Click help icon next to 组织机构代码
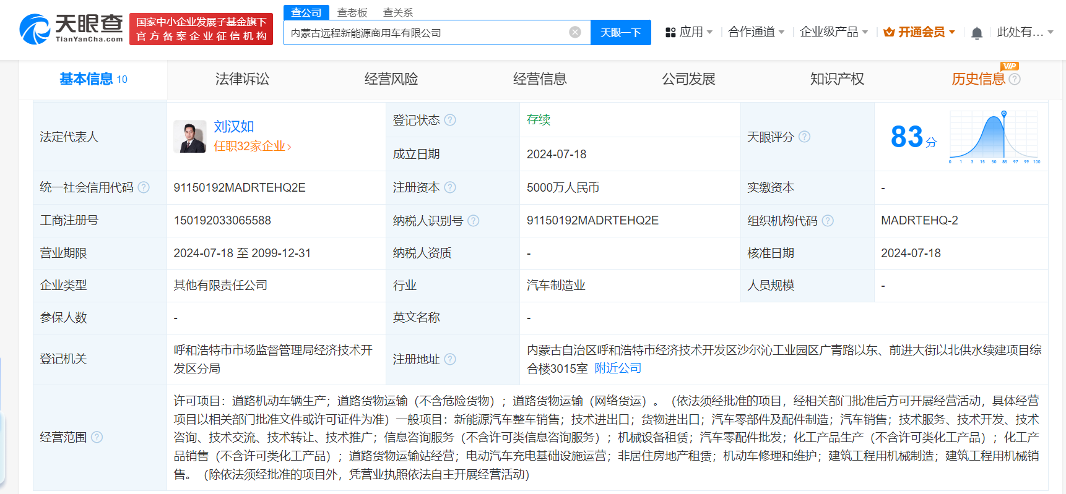The image size is (1066, 494). (828, 221)
